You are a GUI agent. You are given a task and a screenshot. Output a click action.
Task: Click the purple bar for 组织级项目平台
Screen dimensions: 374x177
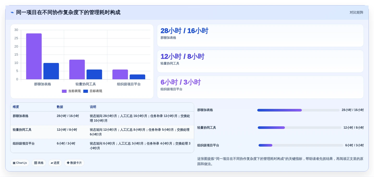(x=120, y=74)
